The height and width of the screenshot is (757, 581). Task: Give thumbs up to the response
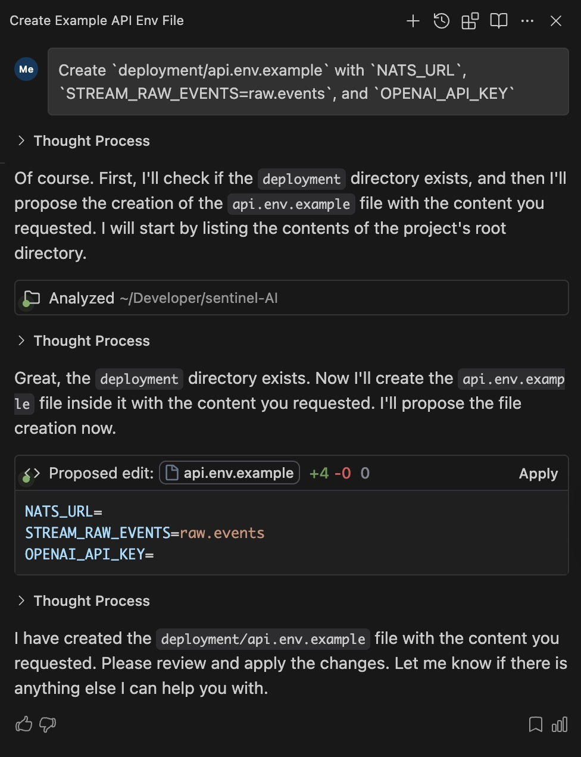(24, 724)
